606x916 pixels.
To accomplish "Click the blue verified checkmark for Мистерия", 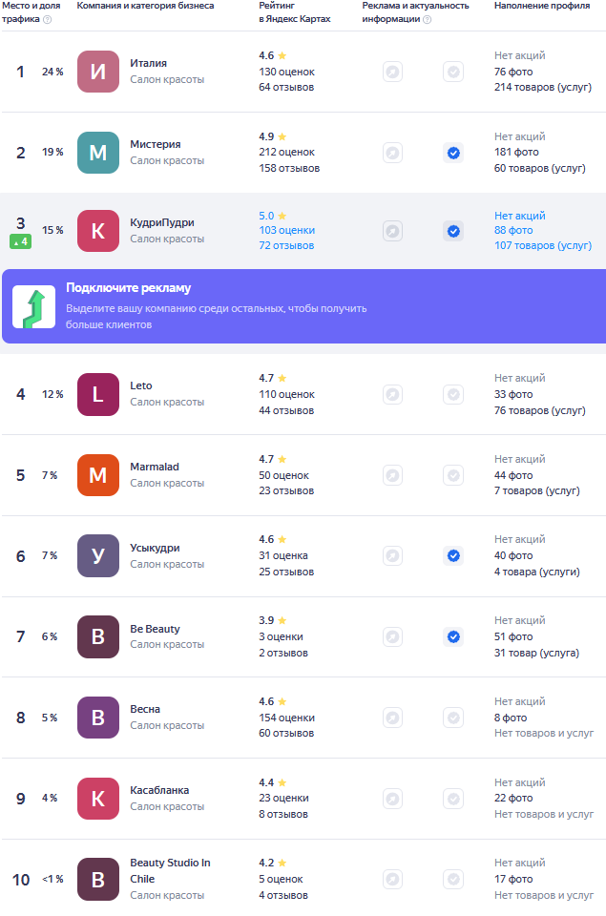I will tap(453, 153).
